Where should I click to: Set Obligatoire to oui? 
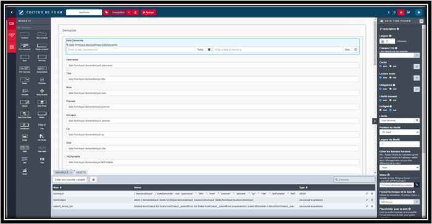pos(391,89)
